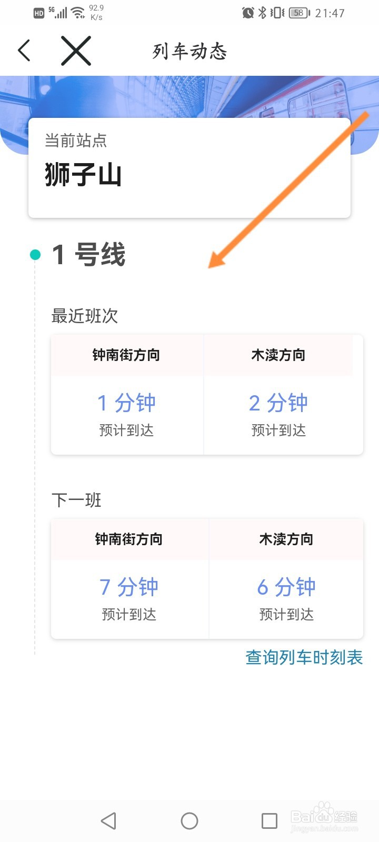Tap the battery indicator icon
379x842 pixels.
299,13
